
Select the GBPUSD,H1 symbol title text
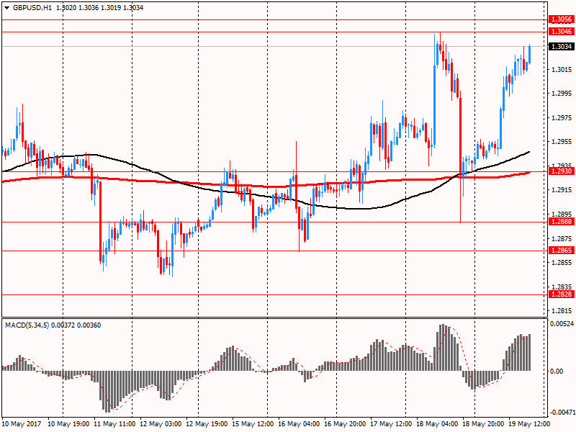pos(32,8)
